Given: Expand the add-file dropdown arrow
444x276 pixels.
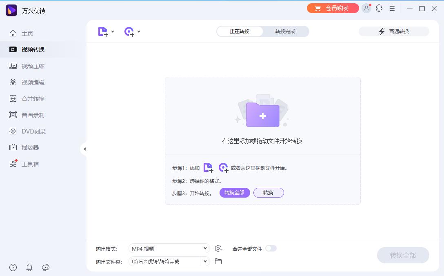Looking at the screenshot, I should click(113, 31).
